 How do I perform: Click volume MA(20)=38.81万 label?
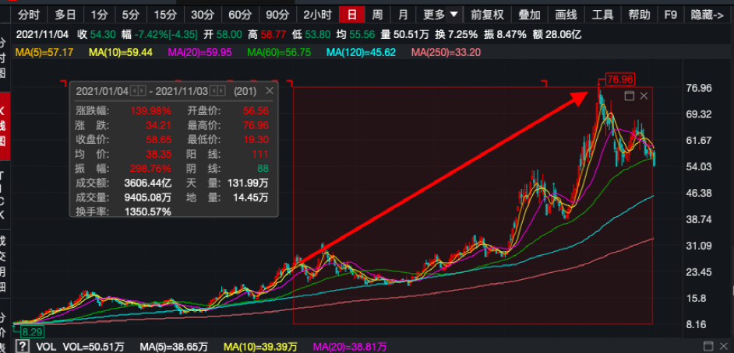(x=349, y=347)
